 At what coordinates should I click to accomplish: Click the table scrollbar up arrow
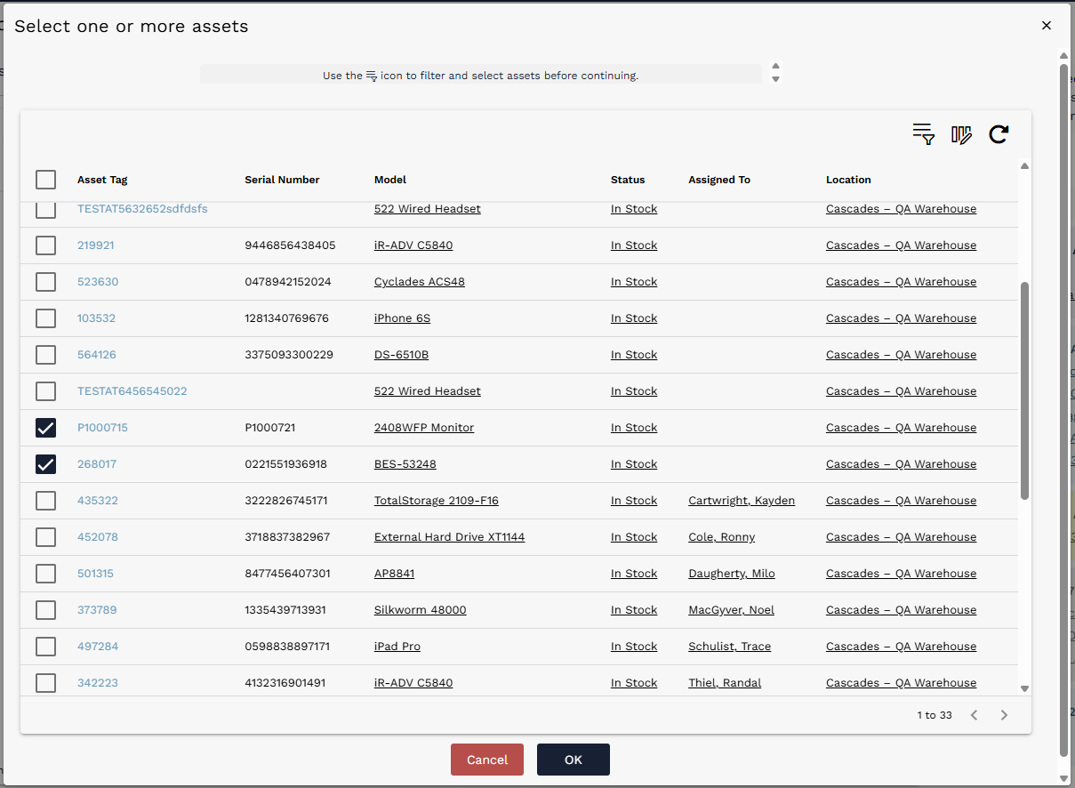coord(1024,166)
